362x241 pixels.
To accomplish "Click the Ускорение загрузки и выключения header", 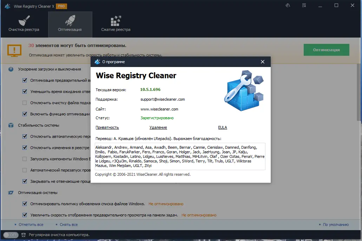I will click(50, 69).
